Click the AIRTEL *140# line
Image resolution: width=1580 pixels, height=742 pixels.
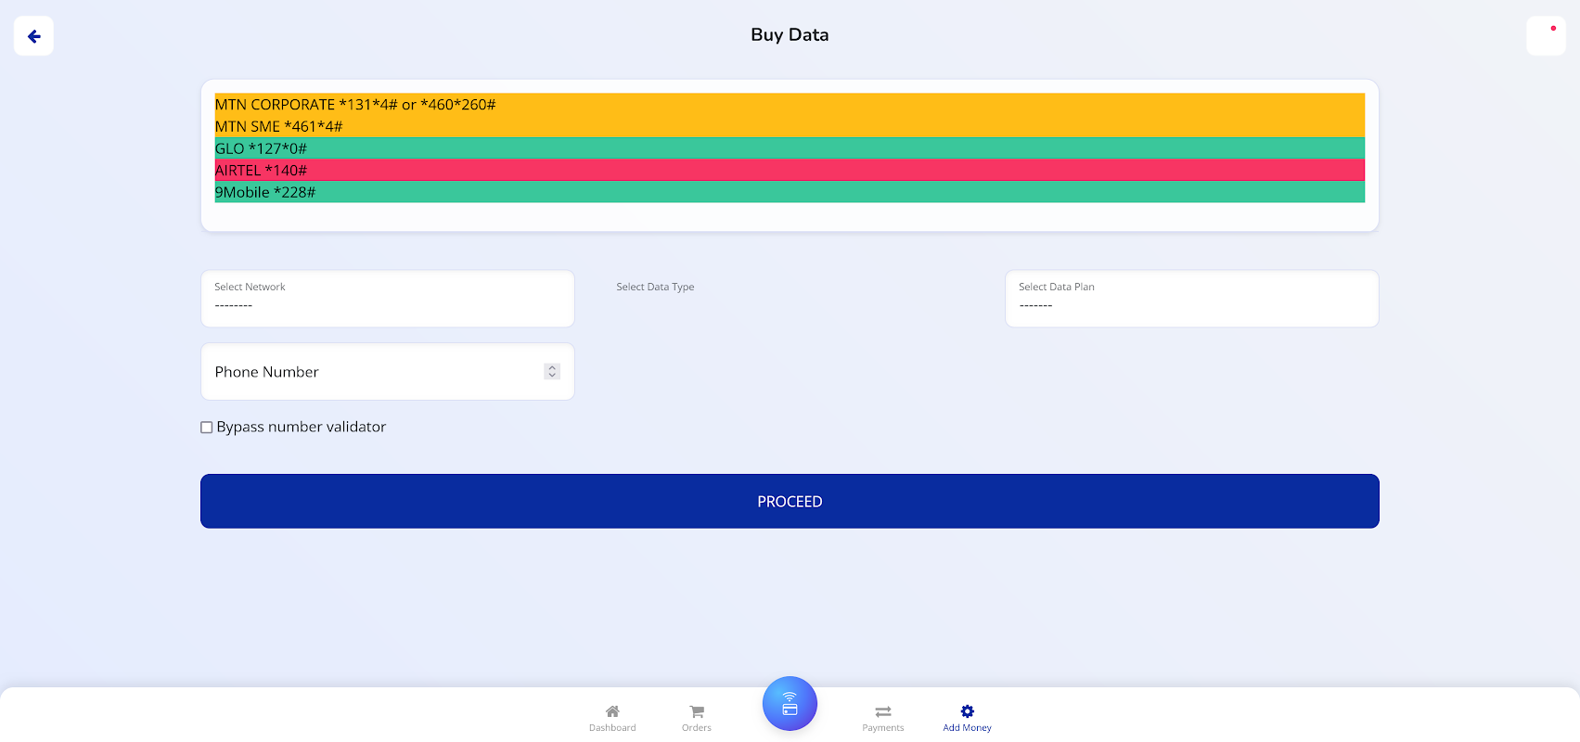[x=790, y=171]
